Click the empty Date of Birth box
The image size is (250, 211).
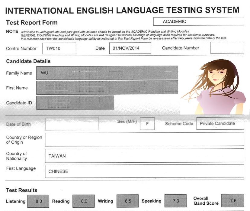point(72,124)
